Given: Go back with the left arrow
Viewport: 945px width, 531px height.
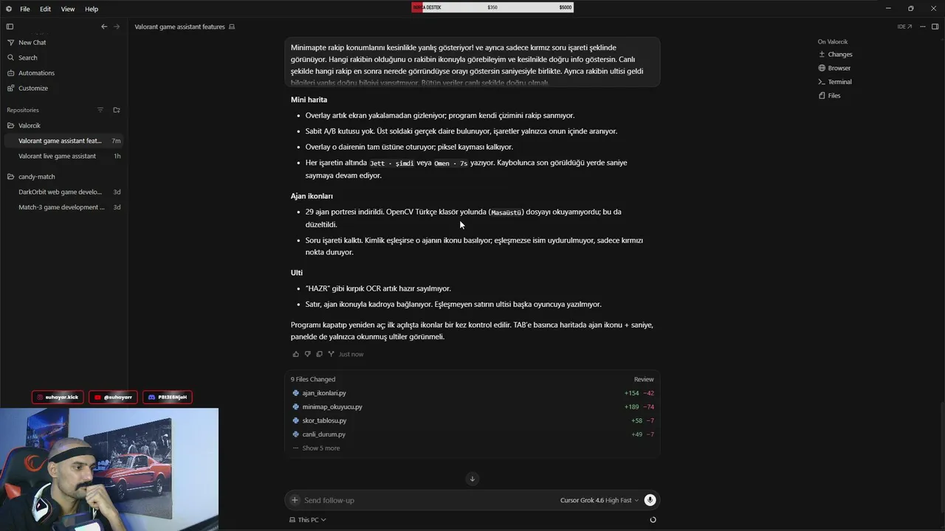Looking at the screenshot, I should point(104,27).
